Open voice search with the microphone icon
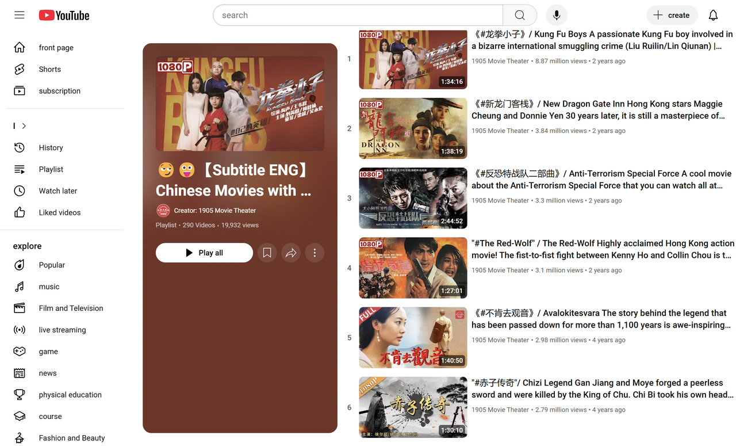Image resolution: width=736 pixels, height=446 pixels. tap(556, 15)
